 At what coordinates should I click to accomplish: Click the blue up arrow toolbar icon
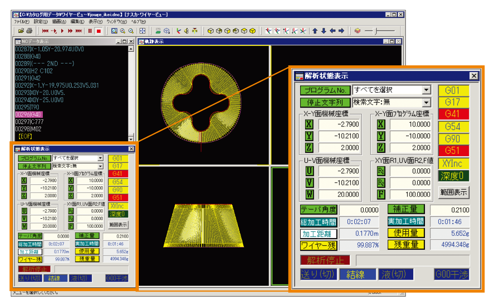coord(315,31)
